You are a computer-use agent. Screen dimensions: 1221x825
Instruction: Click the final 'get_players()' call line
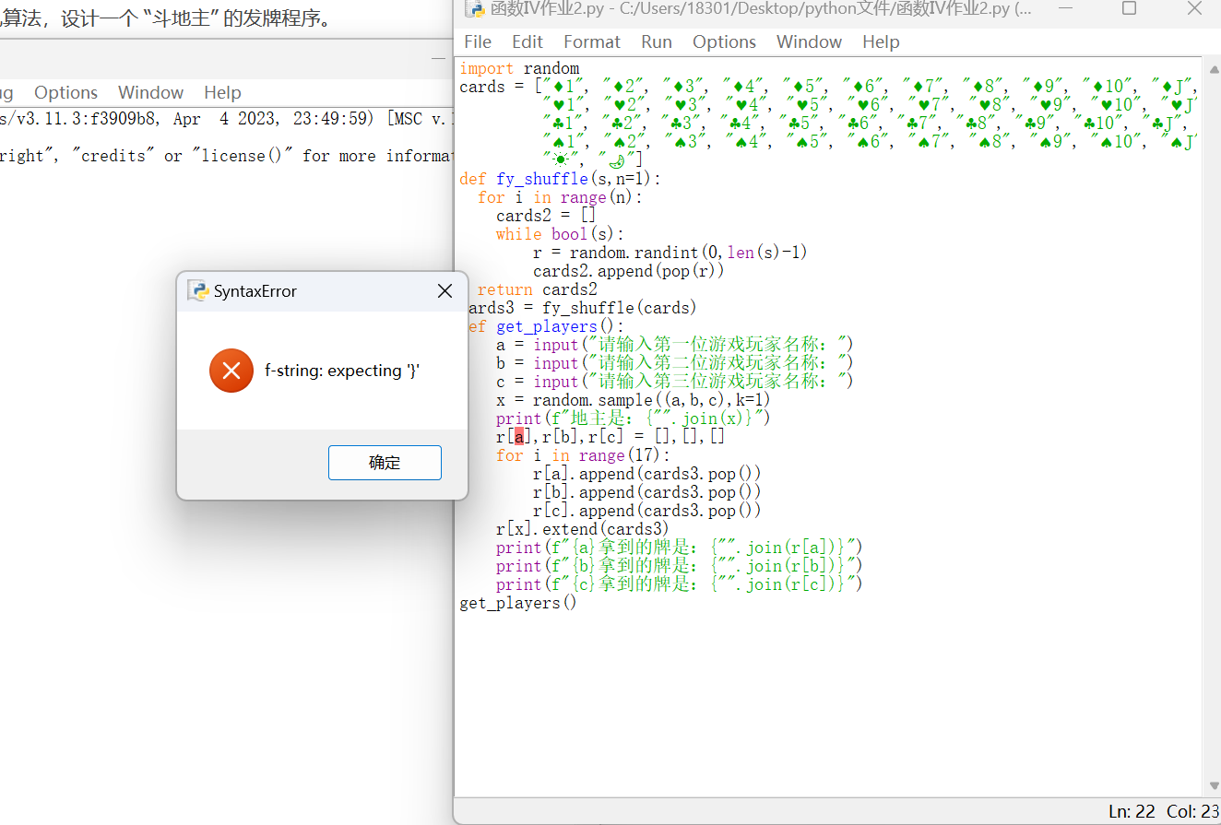tap(518, 603)
